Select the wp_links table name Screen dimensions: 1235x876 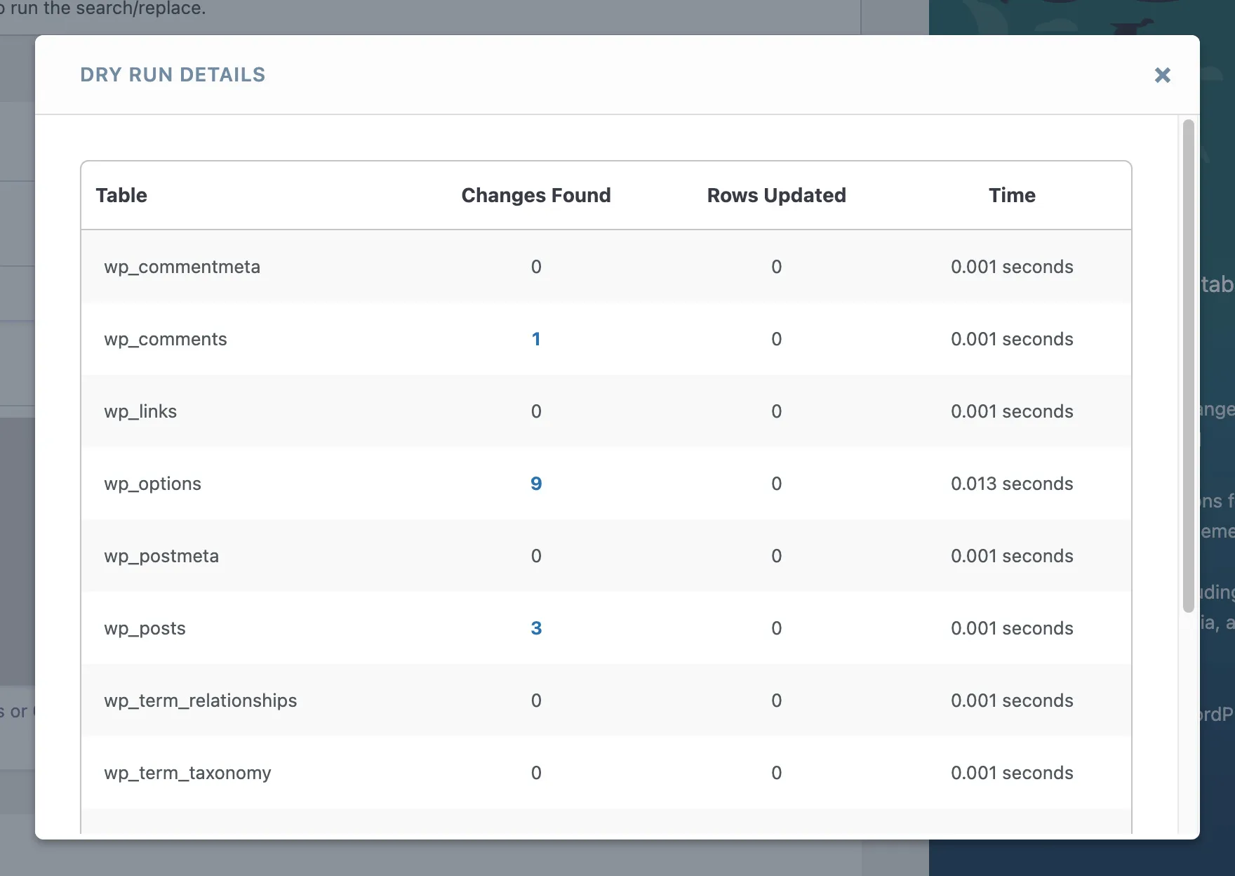pos(140,411)
